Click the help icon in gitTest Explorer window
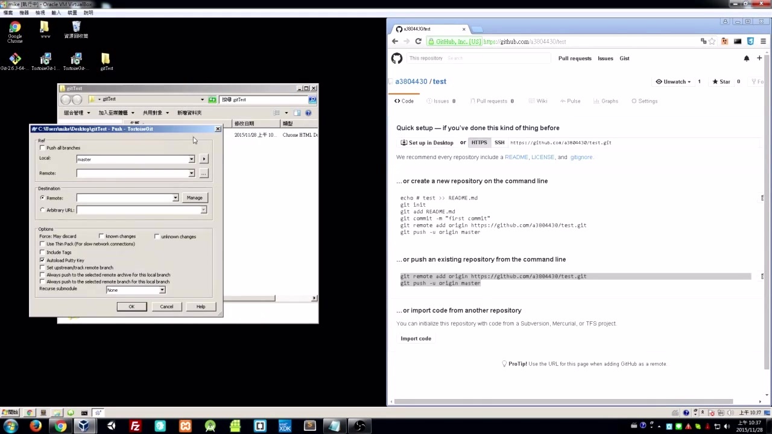772x434 pixels. coord(308,113)
